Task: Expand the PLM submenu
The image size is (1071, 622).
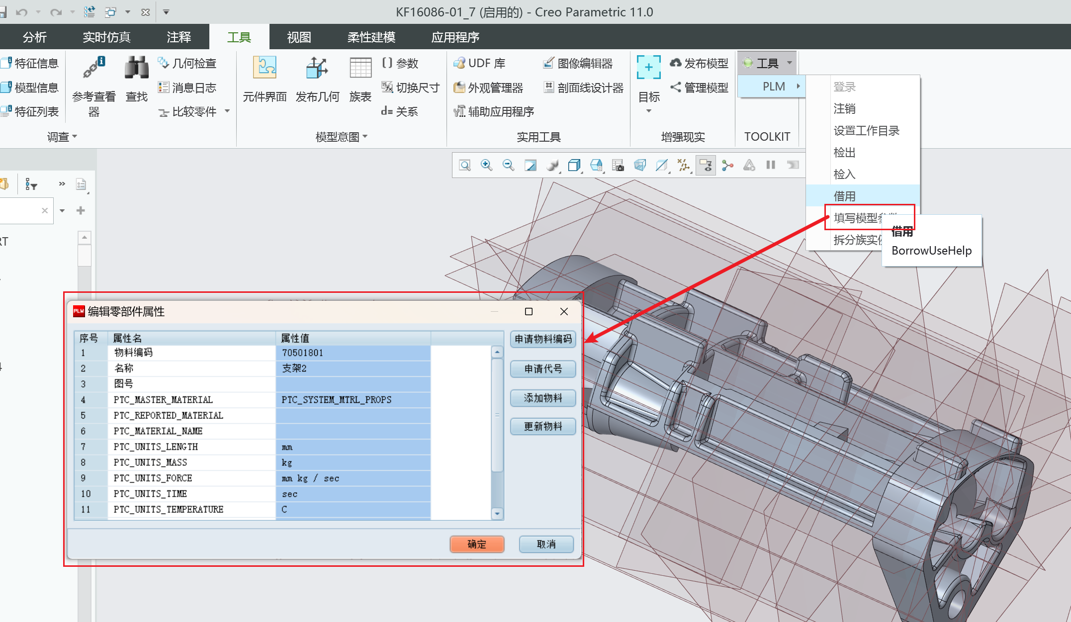Action: click(772, 87)
